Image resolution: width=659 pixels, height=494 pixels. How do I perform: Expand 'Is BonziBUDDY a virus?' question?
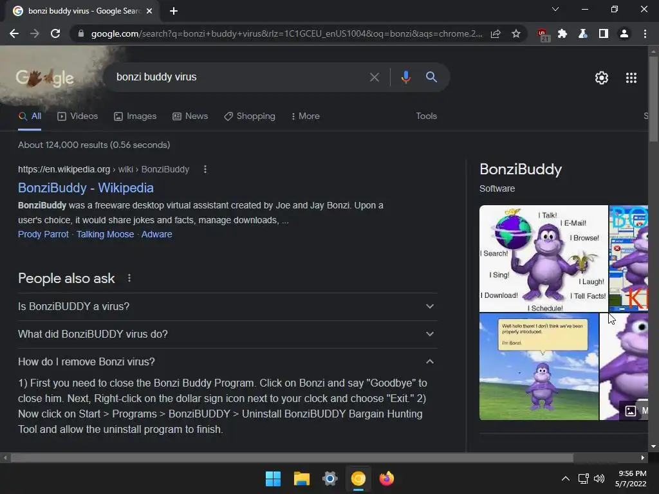[x=227, y=307]
